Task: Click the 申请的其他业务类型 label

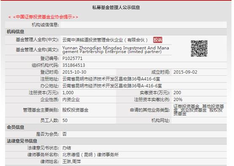Action: (x=150, y=110)
